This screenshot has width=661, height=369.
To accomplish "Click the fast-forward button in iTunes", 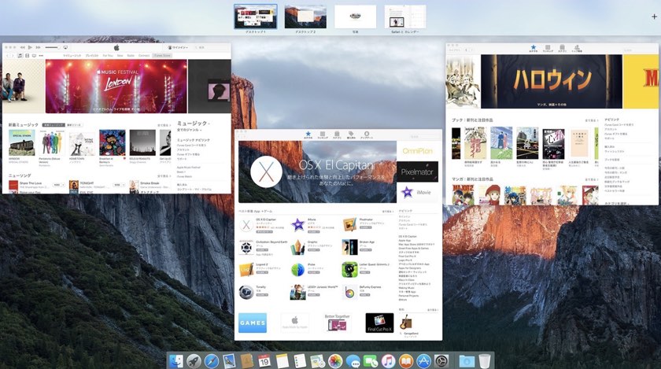I will pos(38,47).
